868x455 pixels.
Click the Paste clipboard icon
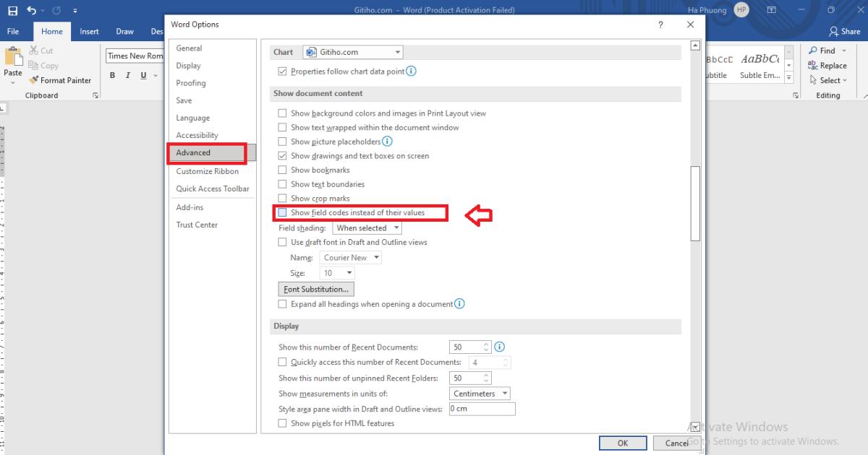[13, 57]
